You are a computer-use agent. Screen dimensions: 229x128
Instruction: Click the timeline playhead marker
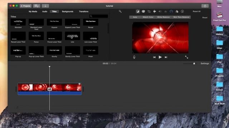[49, 66]
